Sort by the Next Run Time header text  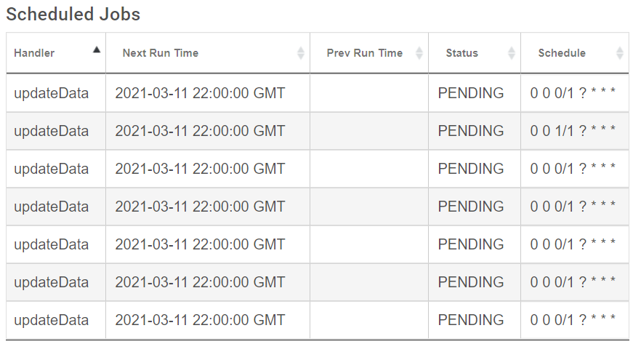tap(161, 53)
